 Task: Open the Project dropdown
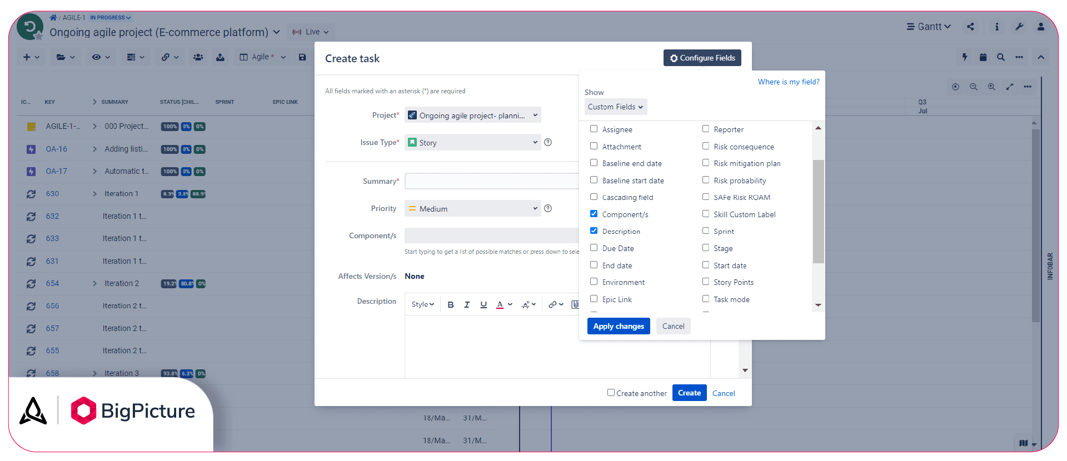click(x=473, y=115)
